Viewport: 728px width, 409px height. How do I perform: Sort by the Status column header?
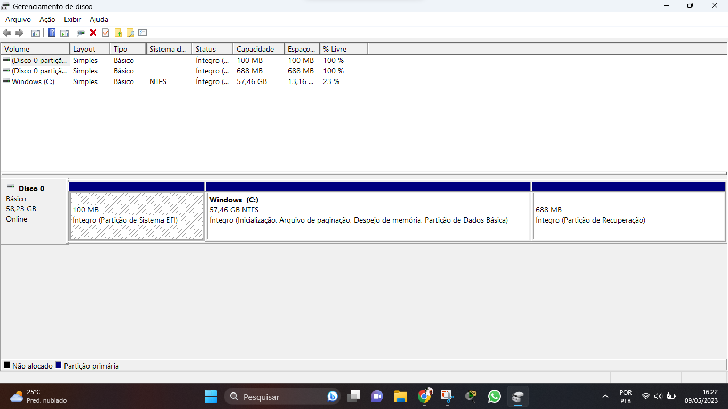coord(212,49)
